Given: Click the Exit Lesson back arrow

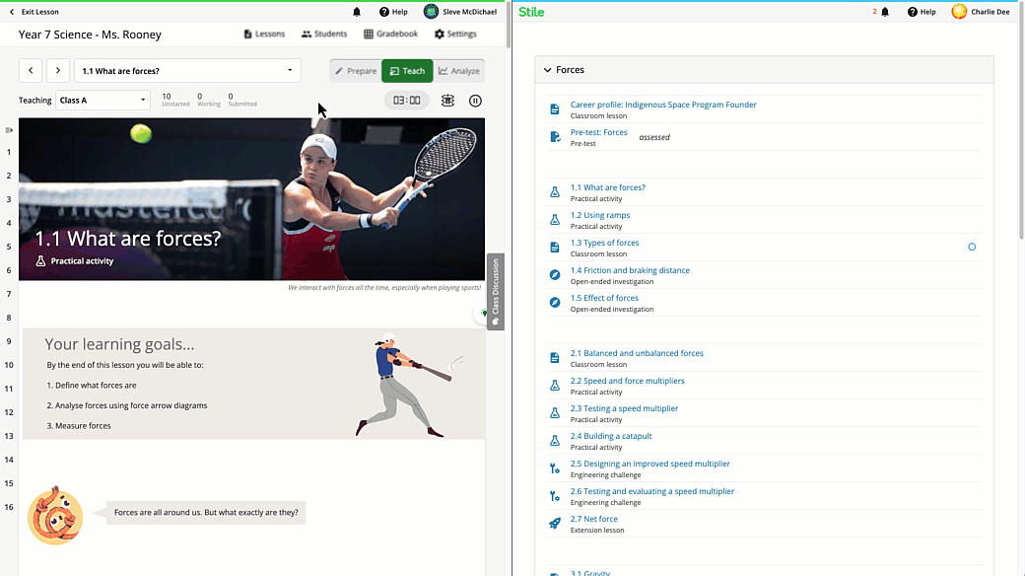Looking at the screenshot, I should point(12,12).
